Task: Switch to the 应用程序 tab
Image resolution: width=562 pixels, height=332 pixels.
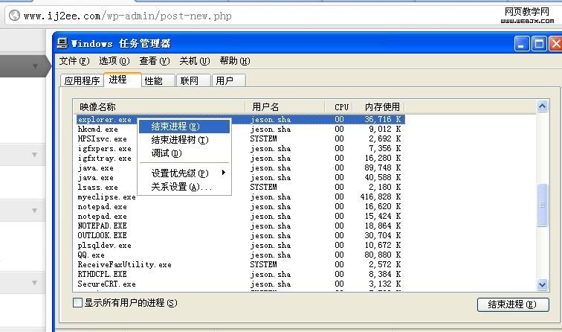Action: click(82, 80)
